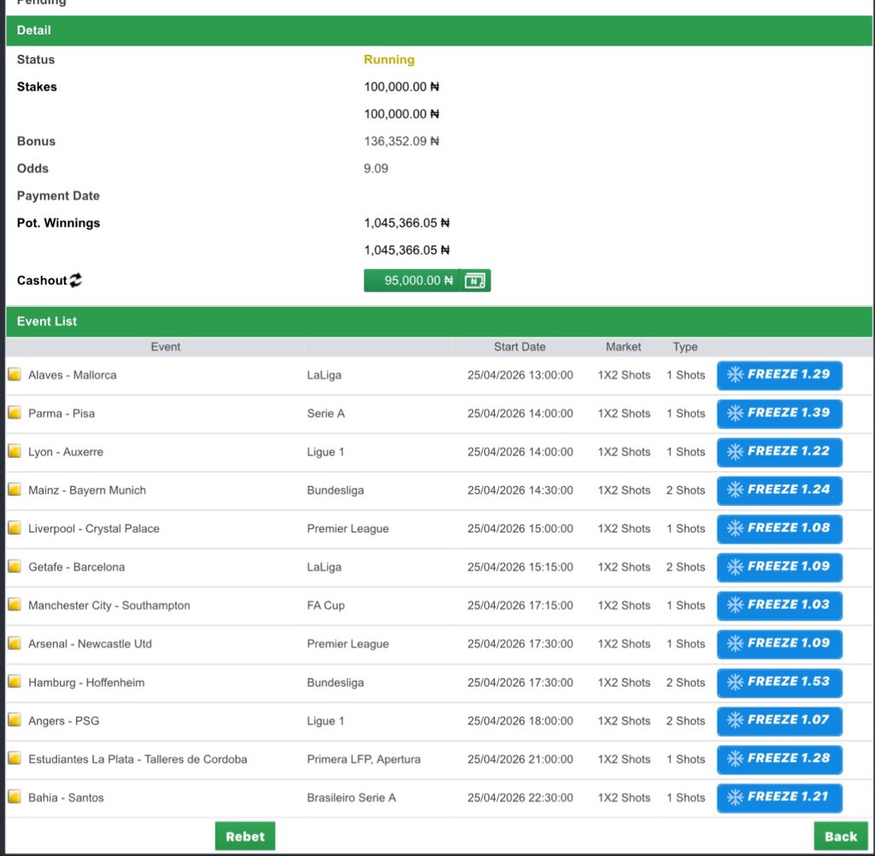Click Primera LFP, Apertura league label
875x856 pixels.
click(364, 759)
